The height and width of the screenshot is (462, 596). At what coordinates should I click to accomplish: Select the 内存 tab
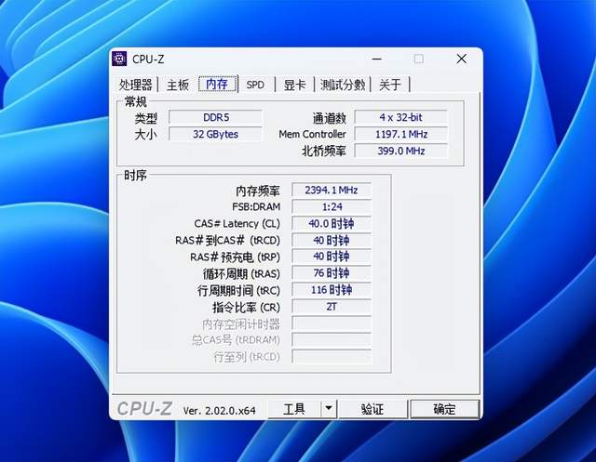click(217, 84)
